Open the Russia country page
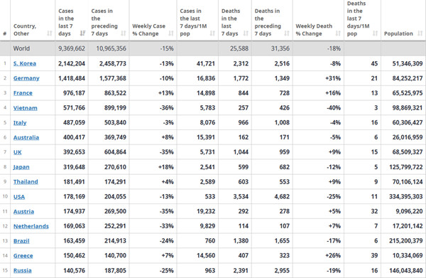 pyautogui.click(x=22, y=270)
